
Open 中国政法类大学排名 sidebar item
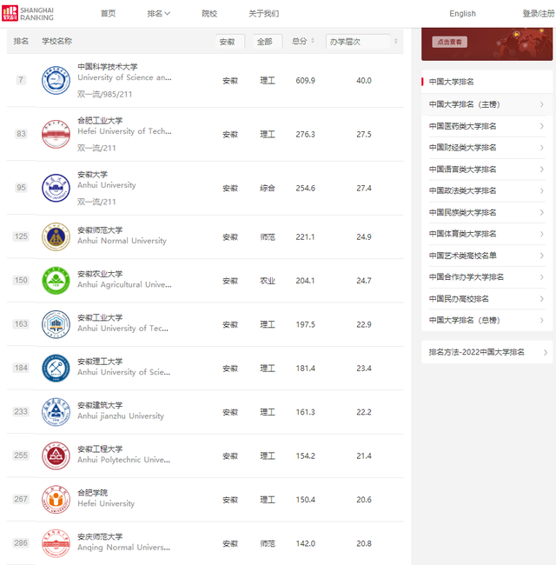[x=486, y=190]
